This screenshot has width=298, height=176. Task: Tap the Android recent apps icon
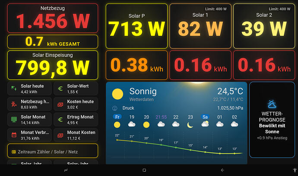click(x=66, y=170)
